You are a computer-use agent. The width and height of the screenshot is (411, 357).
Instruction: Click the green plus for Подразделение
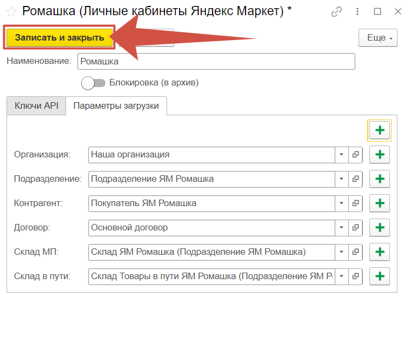380,179
